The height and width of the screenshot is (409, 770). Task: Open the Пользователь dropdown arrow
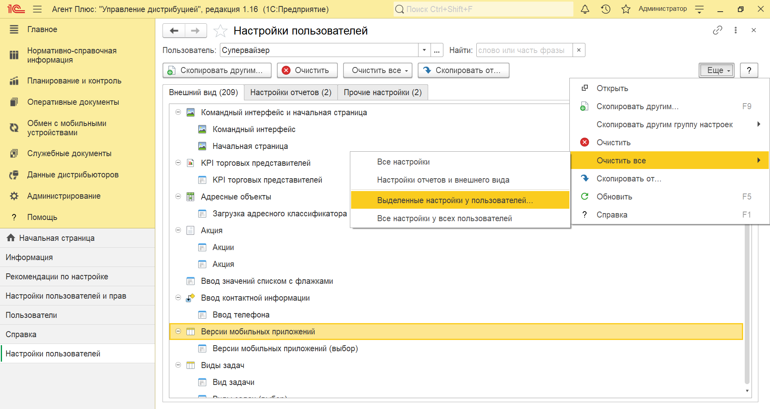pos(424,50)
